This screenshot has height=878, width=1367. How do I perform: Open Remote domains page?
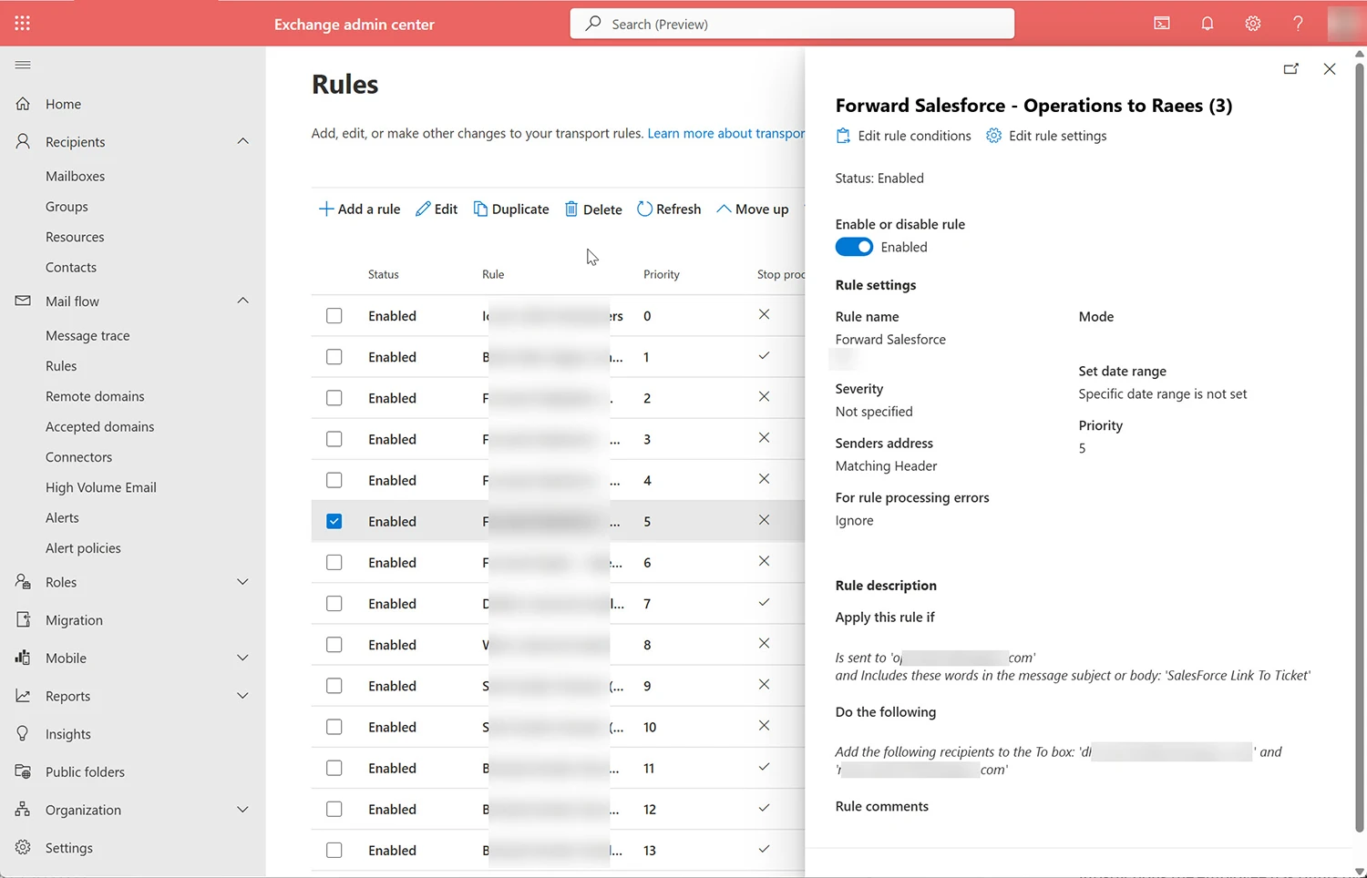[x=95, y=396]
